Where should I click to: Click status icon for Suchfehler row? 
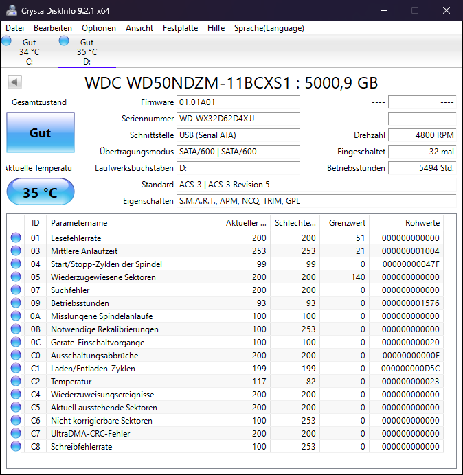tap(16, 290)
